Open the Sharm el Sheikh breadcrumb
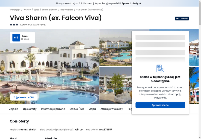Image resolution: width=201 pixels, height=139 pixels. [x=49, y=10]
